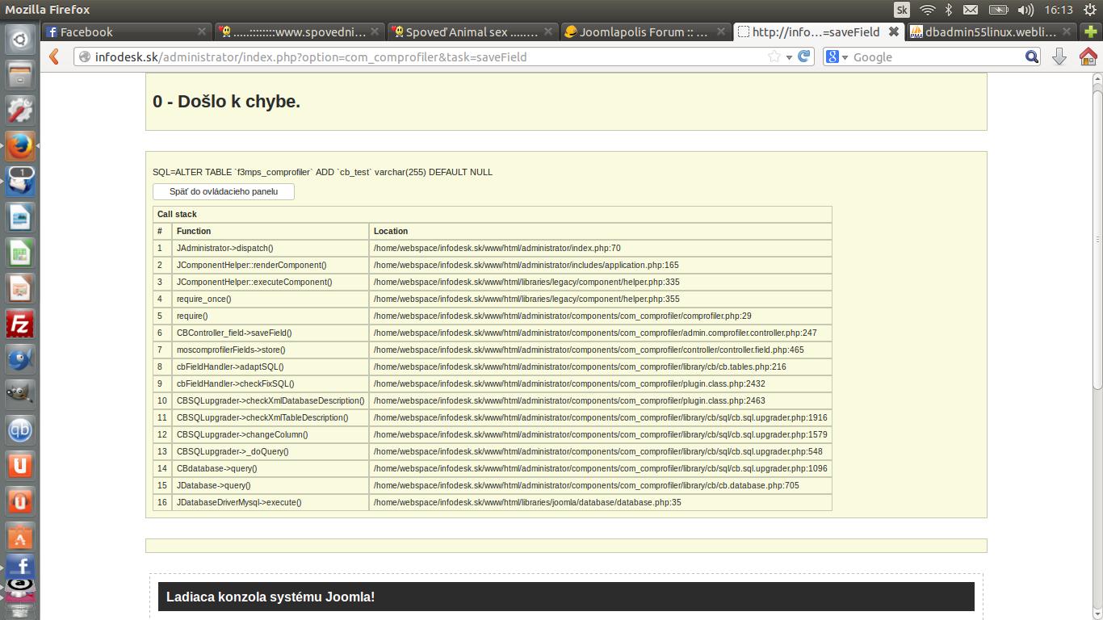Screen dimensions: 1103x620
Task: Open Ubuntu One orange U icon
Action: pyautogui.click(x=20, y=467)
